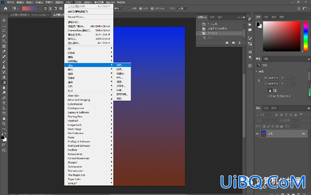Select the Magic Wand tool
The width and height of the screenshot is (311, 195).
point(4,36)
